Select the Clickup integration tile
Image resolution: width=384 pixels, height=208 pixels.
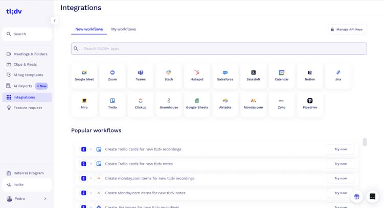point(141,104)
